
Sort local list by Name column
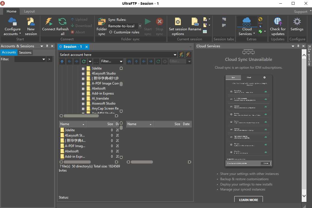click(73, 124)
